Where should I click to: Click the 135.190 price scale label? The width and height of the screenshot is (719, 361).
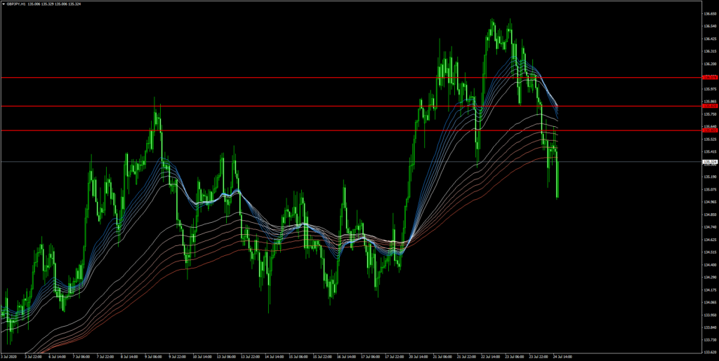point(709,177)
